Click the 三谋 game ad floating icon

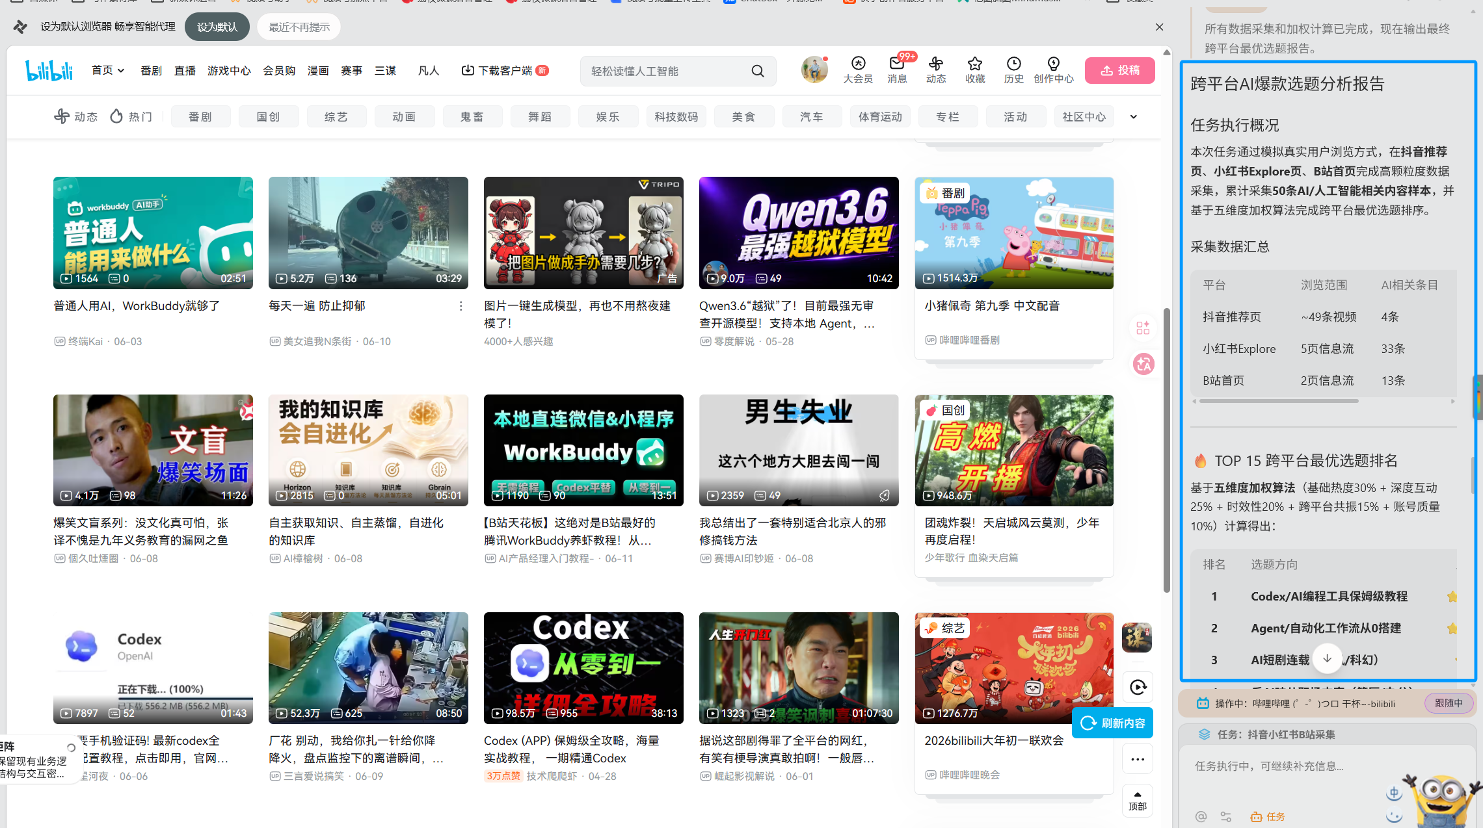1137,638
